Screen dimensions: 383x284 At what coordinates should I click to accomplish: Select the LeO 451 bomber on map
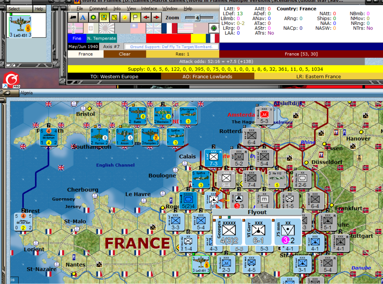click(x=201, y=264)
